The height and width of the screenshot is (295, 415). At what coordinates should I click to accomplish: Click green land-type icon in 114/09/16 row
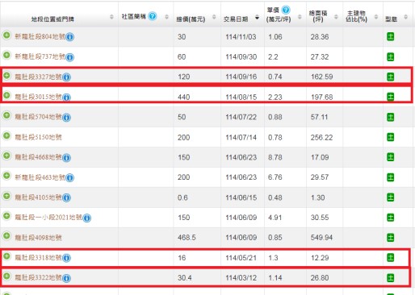coord(390,77)
